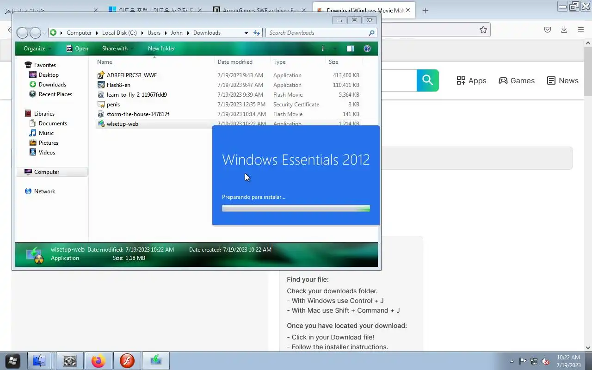Open the network tray icon
This screenshot has height=370, width=592.
coord(534,362)
